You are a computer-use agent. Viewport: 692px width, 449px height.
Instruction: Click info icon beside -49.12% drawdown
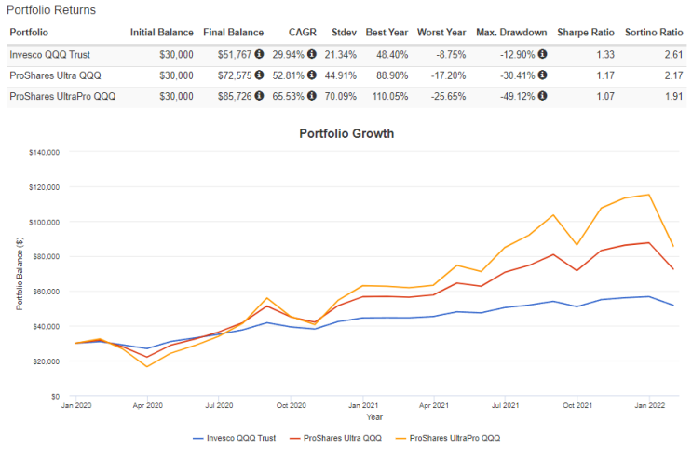(543, 95)
